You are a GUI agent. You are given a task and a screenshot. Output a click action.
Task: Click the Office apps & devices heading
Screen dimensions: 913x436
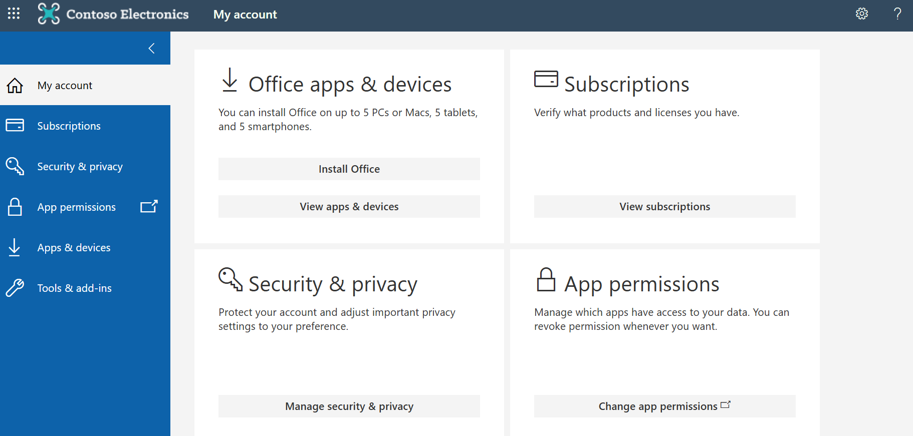350,85
